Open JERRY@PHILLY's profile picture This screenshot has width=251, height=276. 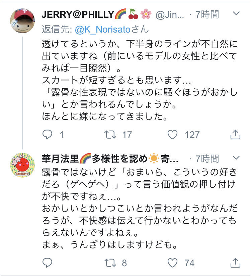(x=22, y=20)
